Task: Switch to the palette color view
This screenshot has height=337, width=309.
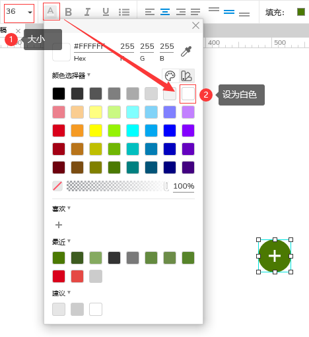Action: point(170,76)
